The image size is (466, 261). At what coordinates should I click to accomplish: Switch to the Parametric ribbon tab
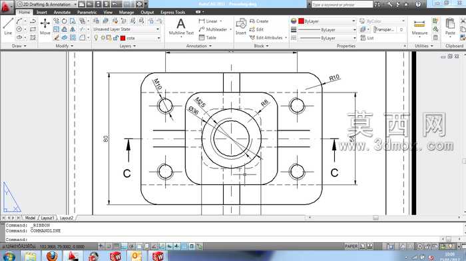(x=87, y=12)
